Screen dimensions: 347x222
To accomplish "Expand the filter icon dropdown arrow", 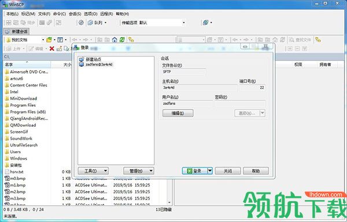I will 65,40.
